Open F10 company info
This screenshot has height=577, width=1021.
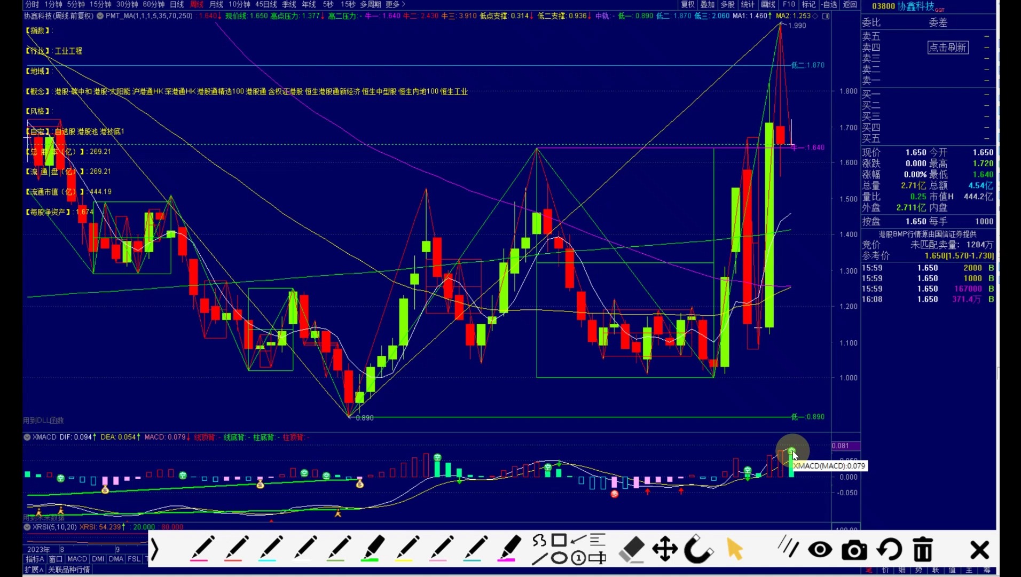pos(789,4)
